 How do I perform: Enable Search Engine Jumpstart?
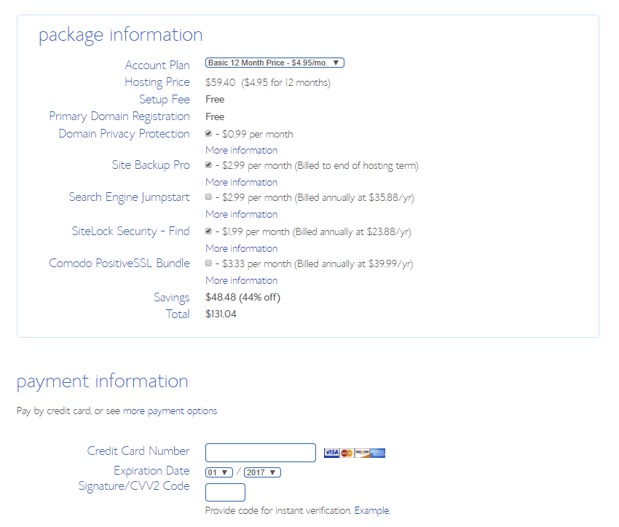208,198
